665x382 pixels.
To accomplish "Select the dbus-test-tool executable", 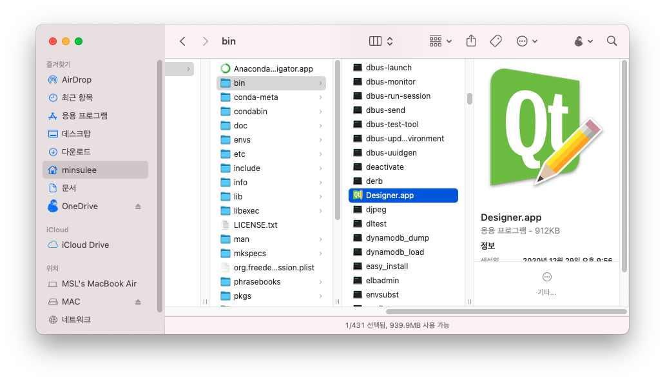I will [x=403, y=125].
